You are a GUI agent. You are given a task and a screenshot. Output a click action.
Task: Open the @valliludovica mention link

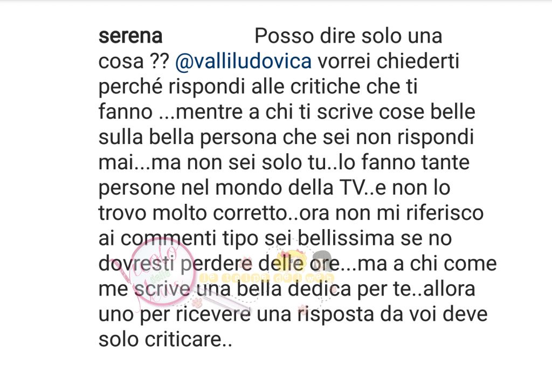243,61
